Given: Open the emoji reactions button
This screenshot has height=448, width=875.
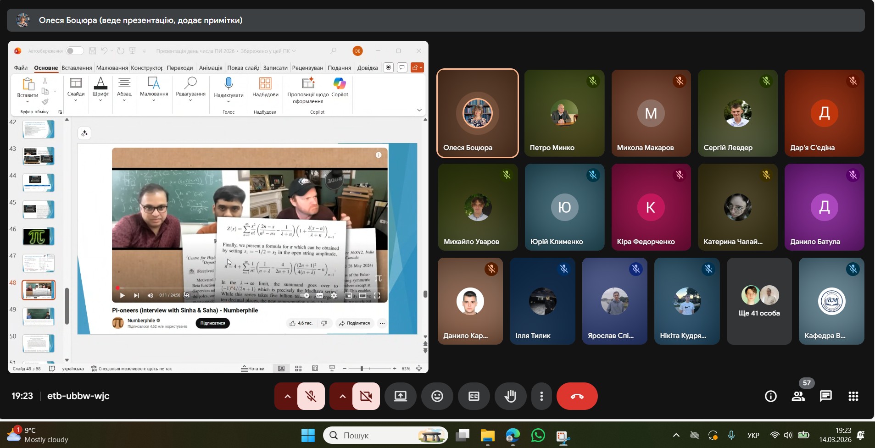Looking at the screenshot, I should coord(437,396).
